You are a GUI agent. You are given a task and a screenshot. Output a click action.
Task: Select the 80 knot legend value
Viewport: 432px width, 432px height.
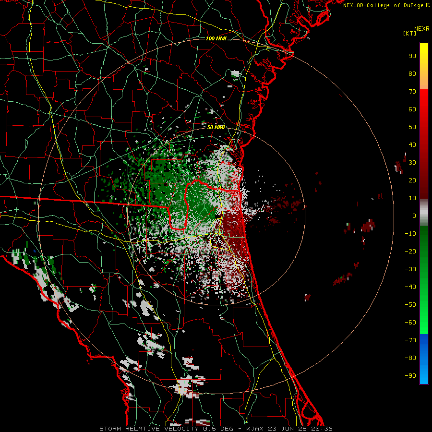coord(412,73)
